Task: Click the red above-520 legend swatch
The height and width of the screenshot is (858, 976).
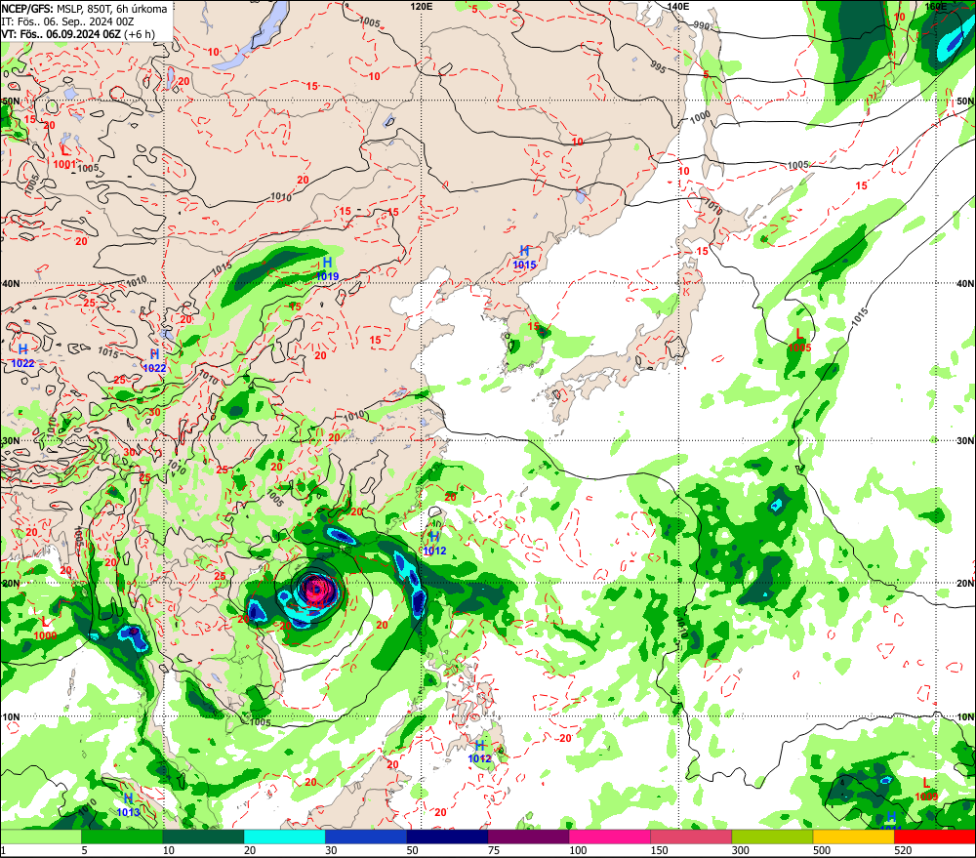Action: pyautogui.click(x=935, y=837)
